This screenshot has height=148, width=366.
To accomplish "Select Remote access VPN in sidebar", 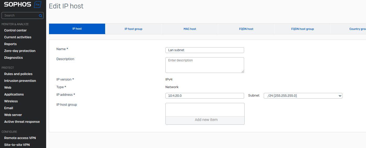I will 20,138.
